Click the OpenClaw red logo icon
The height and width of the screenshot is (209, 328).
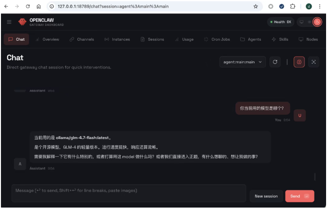pyautogui.click(x=22, y=22)
